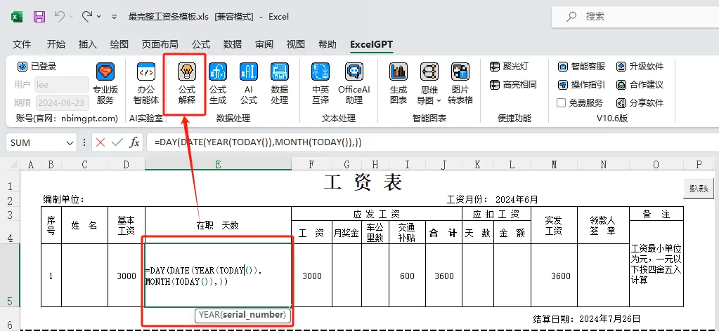This screenshot has height=331, width=719.
Task: Switch to the 公式 ribbon tab
Action: pos(201,44)
